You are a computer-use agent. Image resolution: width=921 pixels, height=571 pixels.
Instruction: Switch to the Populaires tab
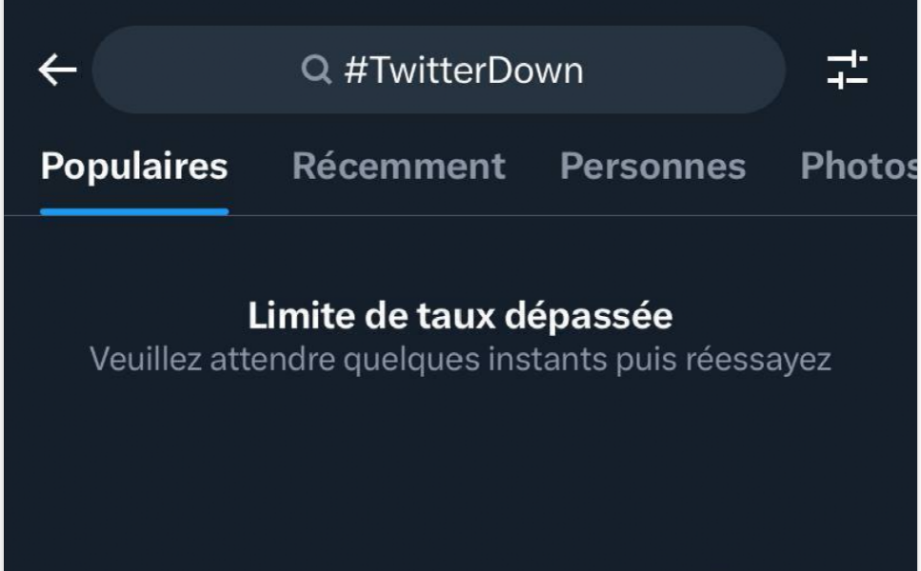134,167
